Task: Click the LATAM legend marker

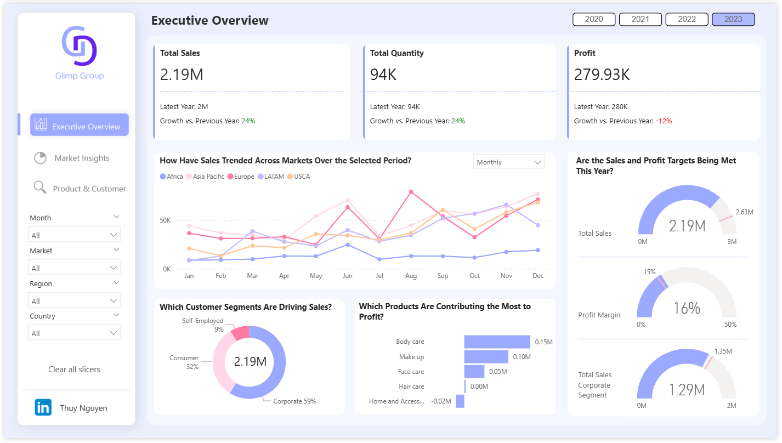Action: tap(260, 177)
